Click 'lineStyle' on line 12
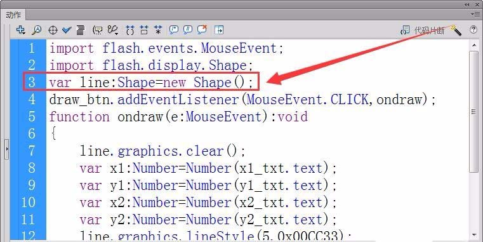 (x=220, y=236)
